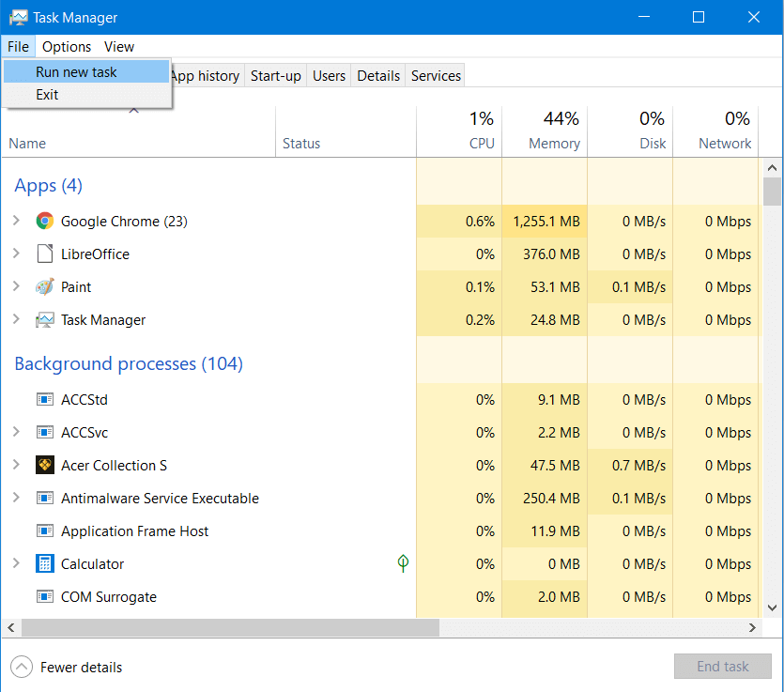Select the Calculator app icon

44,564
